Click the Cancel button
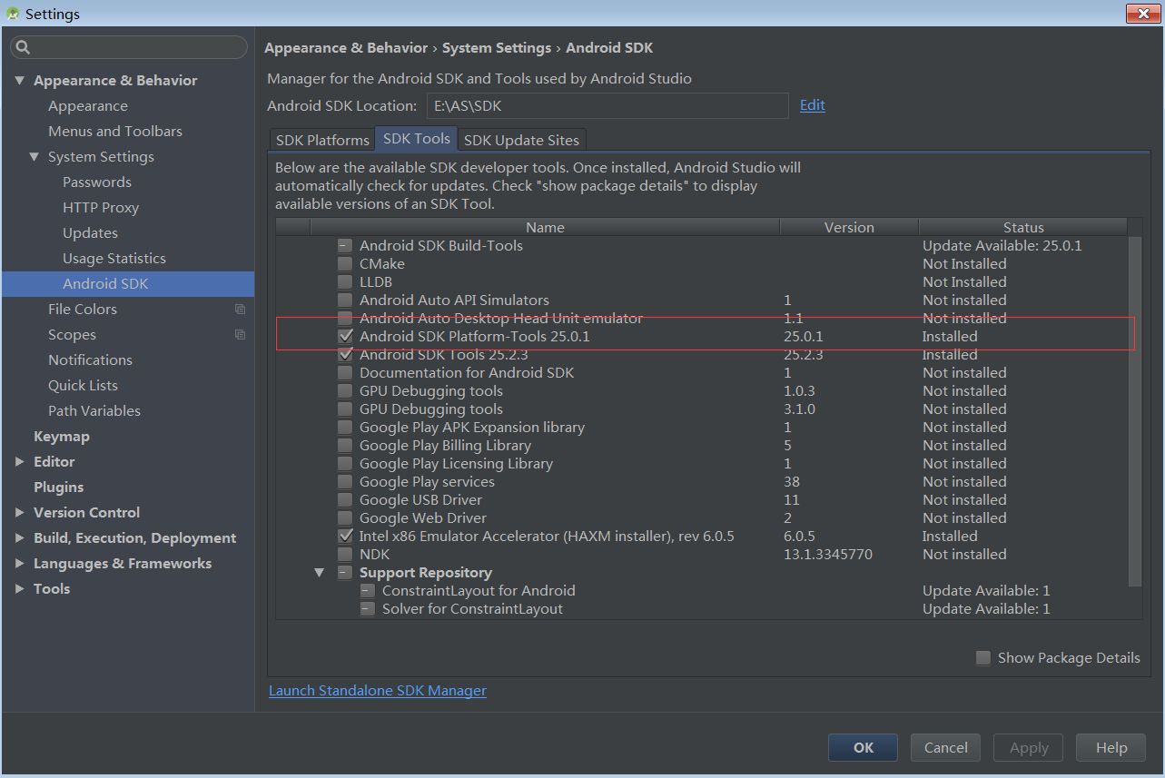This screenshot has width=1165, height=778. coord(946,748)
